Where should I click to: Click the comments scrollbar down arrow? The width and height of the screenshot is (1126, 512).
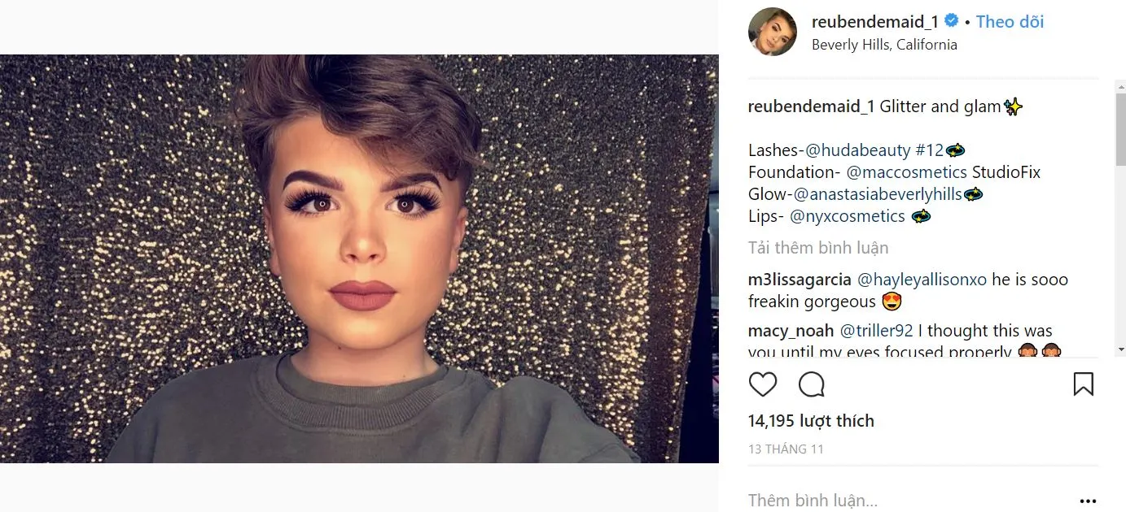(1120, 349)
